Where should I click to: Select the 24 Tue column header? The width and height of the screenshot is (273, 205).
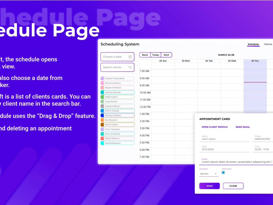(x=209, y=61)
